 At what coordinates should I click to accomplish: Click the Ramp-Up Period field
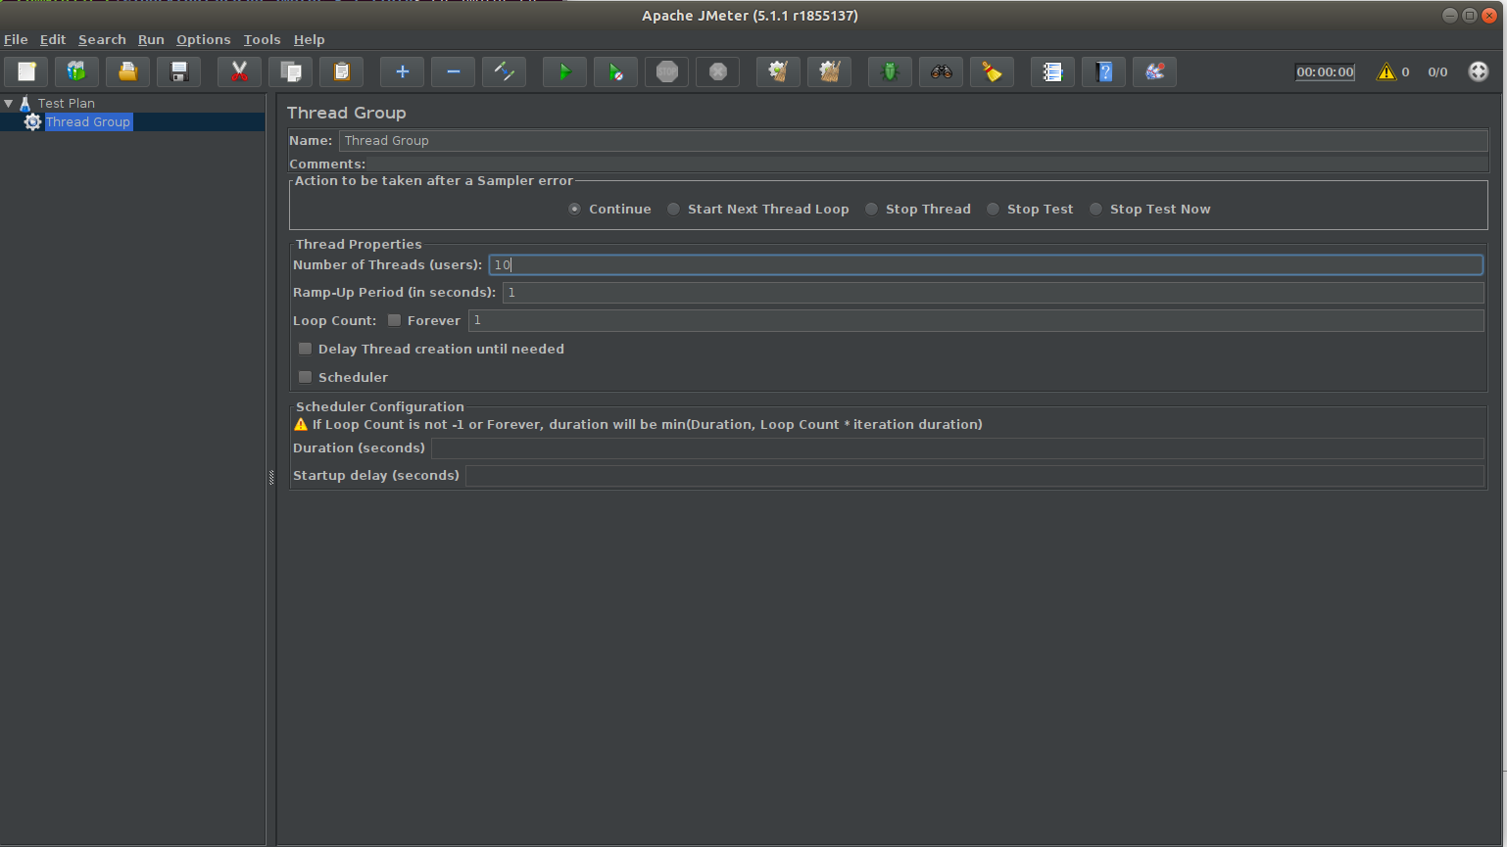993,292
